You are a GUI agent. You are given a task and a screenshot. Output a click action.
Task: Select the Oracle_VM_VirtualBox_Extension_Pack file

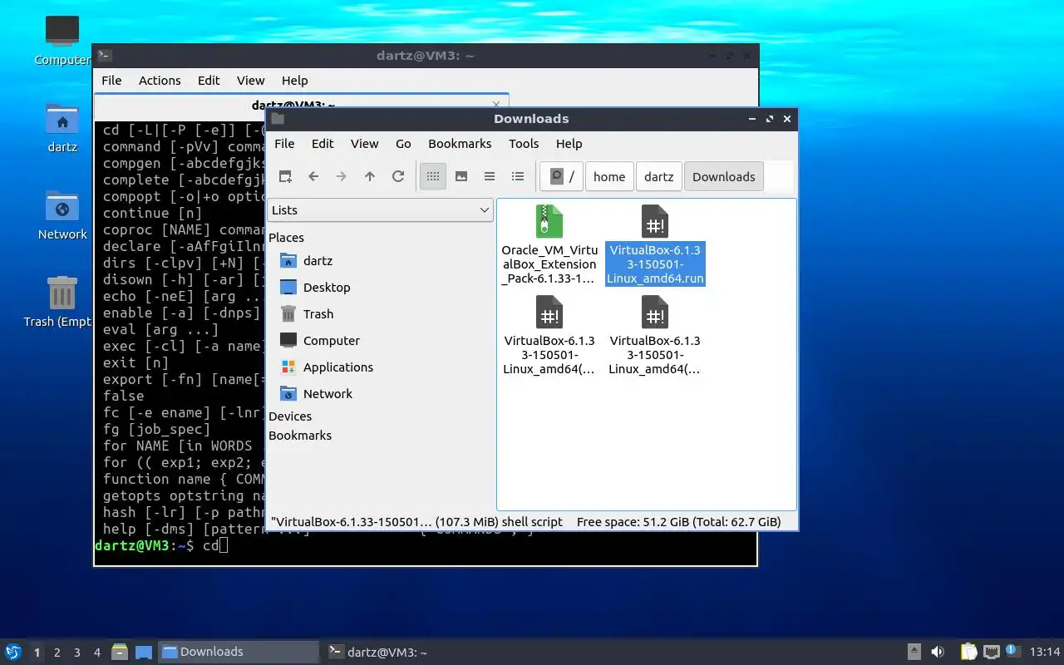549,245
